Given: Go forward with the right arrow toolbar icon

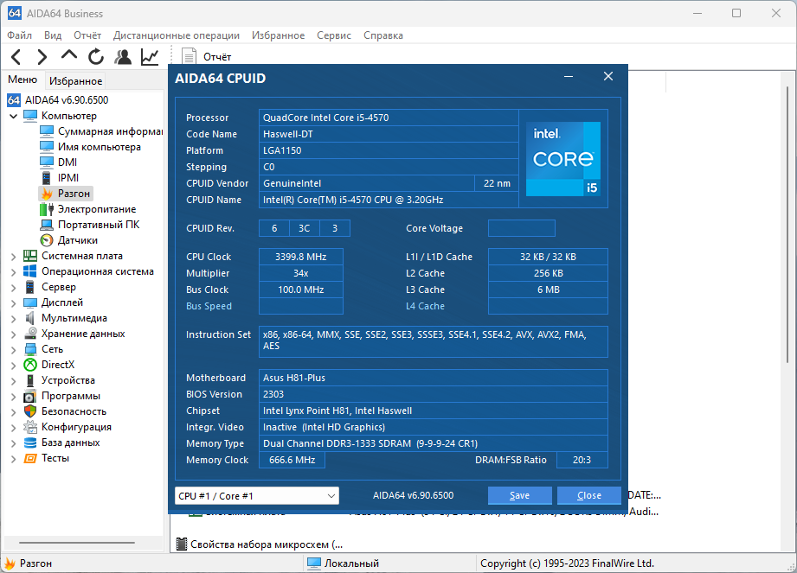Looking at the screenshot, I should pos(42,57).
